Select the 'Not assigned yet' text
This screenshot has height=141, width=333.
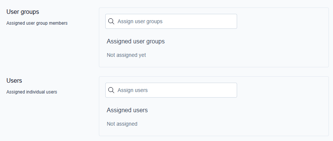click(126, 55)
